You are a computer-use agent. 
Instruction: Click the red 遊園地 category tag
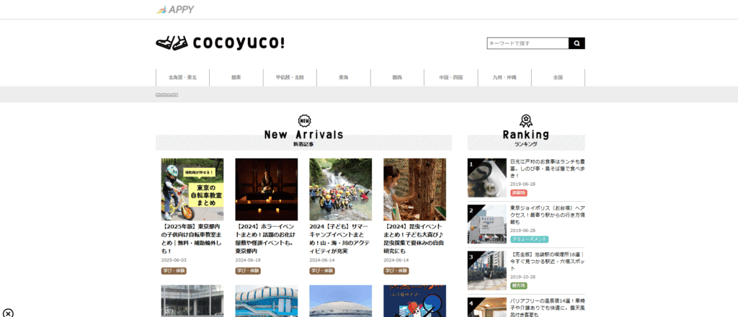click(x=518, y=192)
